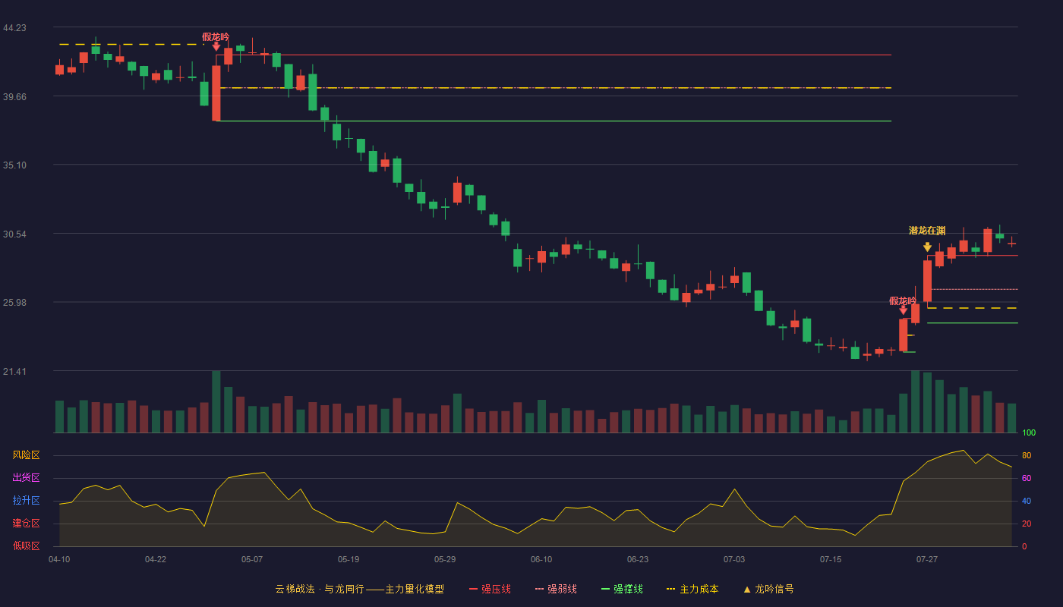Screen dimensions: 1063x607
Task: Click the 44.23 price axis label
Action: 14,28
